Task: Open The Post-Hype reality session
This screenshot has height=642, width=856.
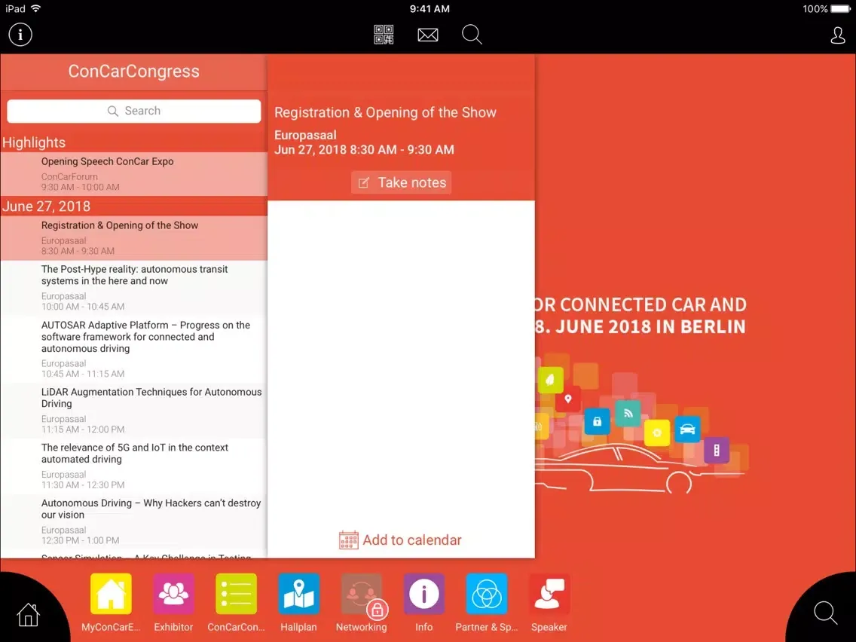Action: point(134,288)
